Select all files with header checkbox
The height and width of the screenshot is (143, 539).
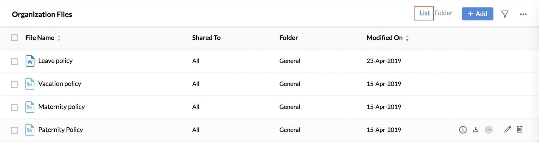[14, 38]
